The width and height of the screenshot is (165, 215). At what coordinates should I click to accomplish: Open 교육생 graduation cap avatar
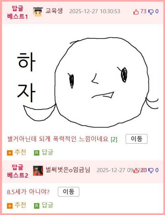click(38, 12)
